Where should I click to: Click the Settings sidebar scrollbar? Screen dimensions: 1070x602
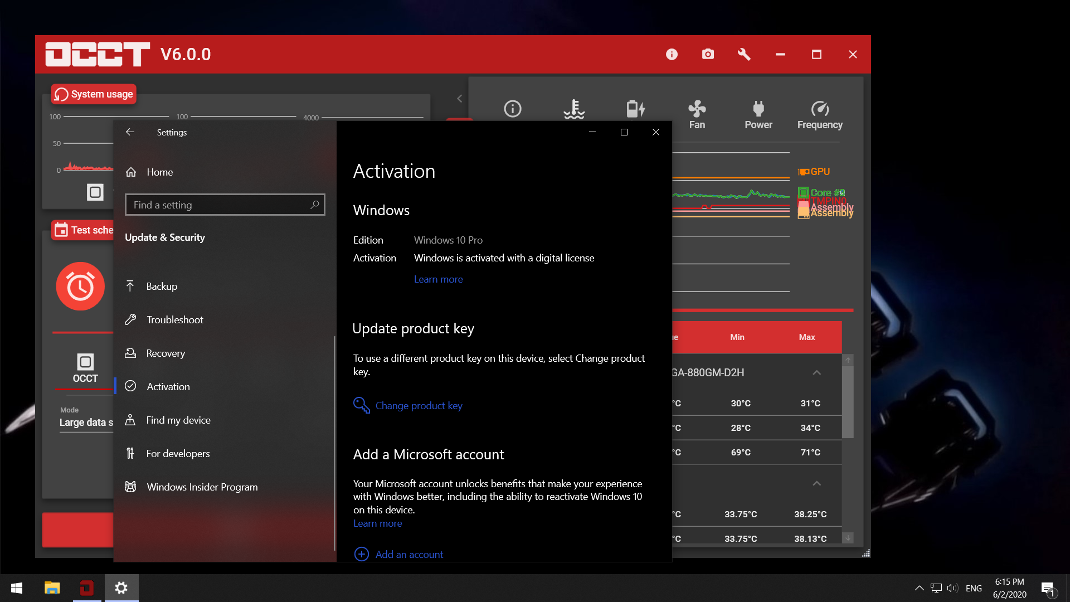[x=334, y=443]
